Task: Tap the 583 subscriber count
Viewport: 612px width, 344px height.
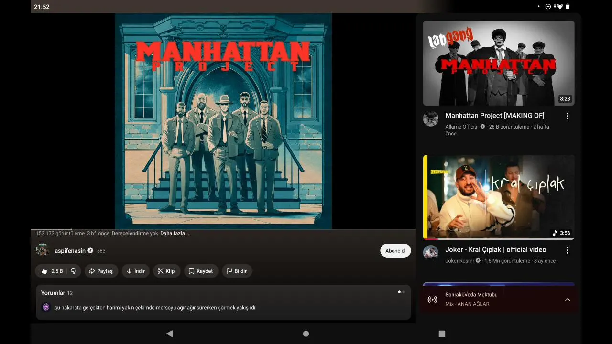Action: point(101,251)
